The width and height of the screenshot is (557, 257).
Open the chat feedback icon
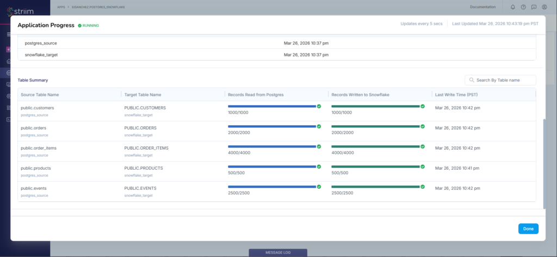click(534, 7)
